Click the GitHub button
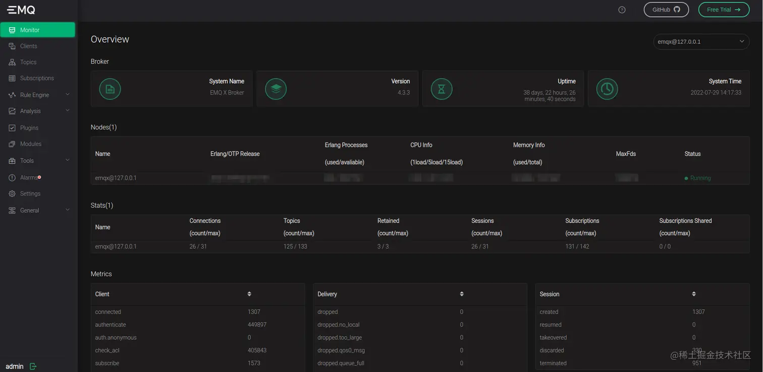This screenshot has width=763, height=372. click(x=666, y=10)
